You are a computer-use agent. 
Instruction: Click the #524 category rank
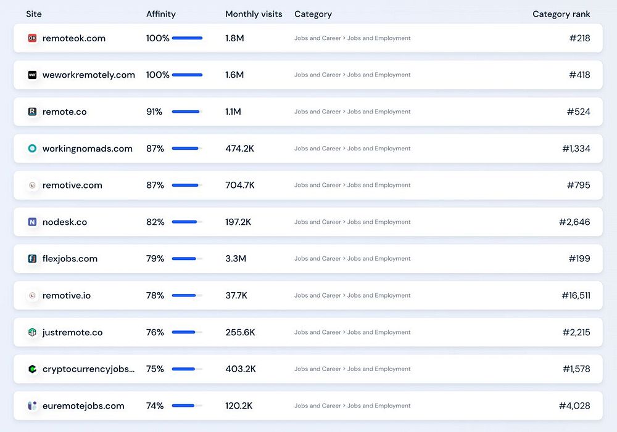pyautogui.click(x=579, y=112)
